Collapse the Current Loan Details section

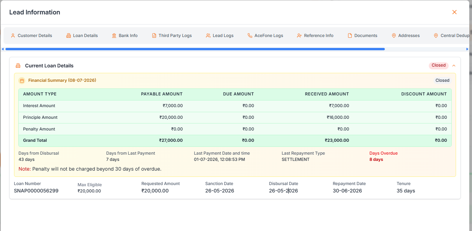pos(454,65)
